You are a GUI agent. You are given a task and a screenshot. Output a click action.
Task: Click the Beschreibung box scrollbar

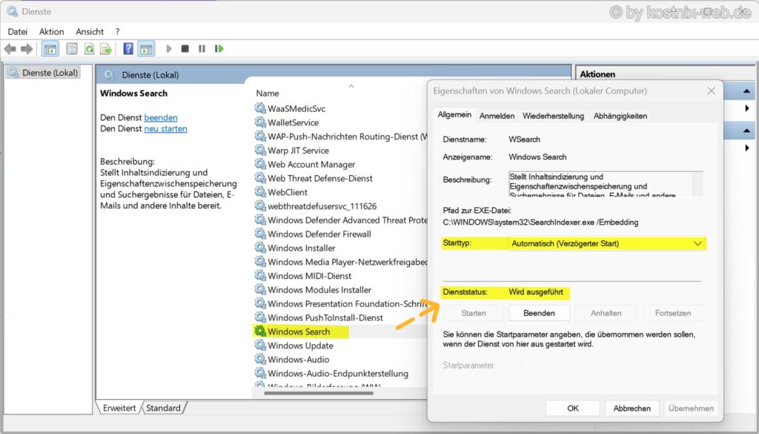(x=697, y=183)
